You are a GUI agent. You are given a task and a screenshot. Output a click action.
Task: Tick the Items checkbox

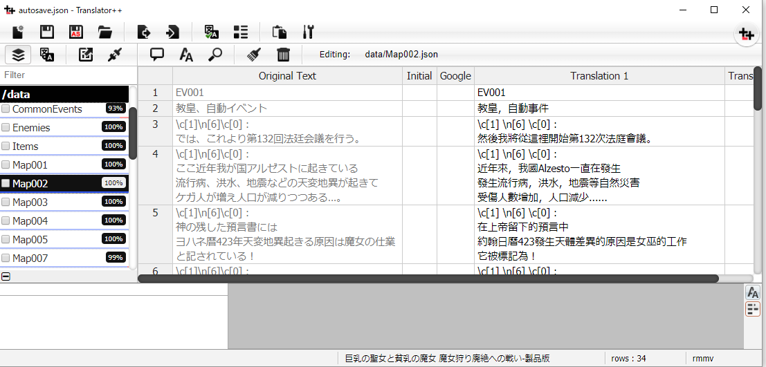(6, 146)
